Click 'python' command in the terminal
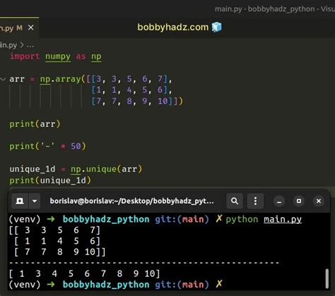Image resolution: width=335 pixels, height=296 pixels. point(242,220)
